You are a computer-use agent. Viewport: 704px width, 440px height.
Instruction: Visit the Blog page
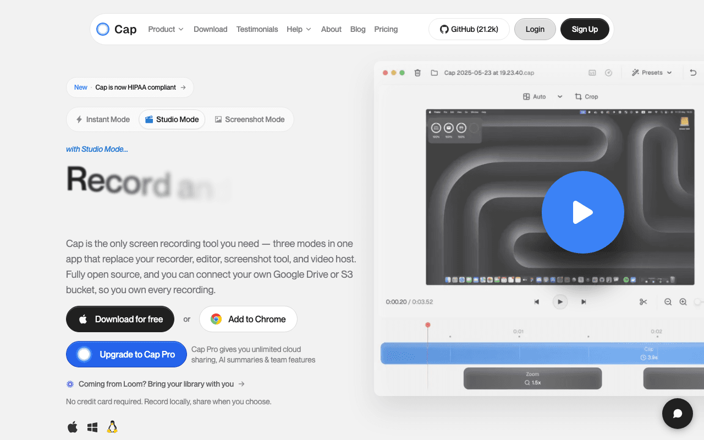click(358, 29)
